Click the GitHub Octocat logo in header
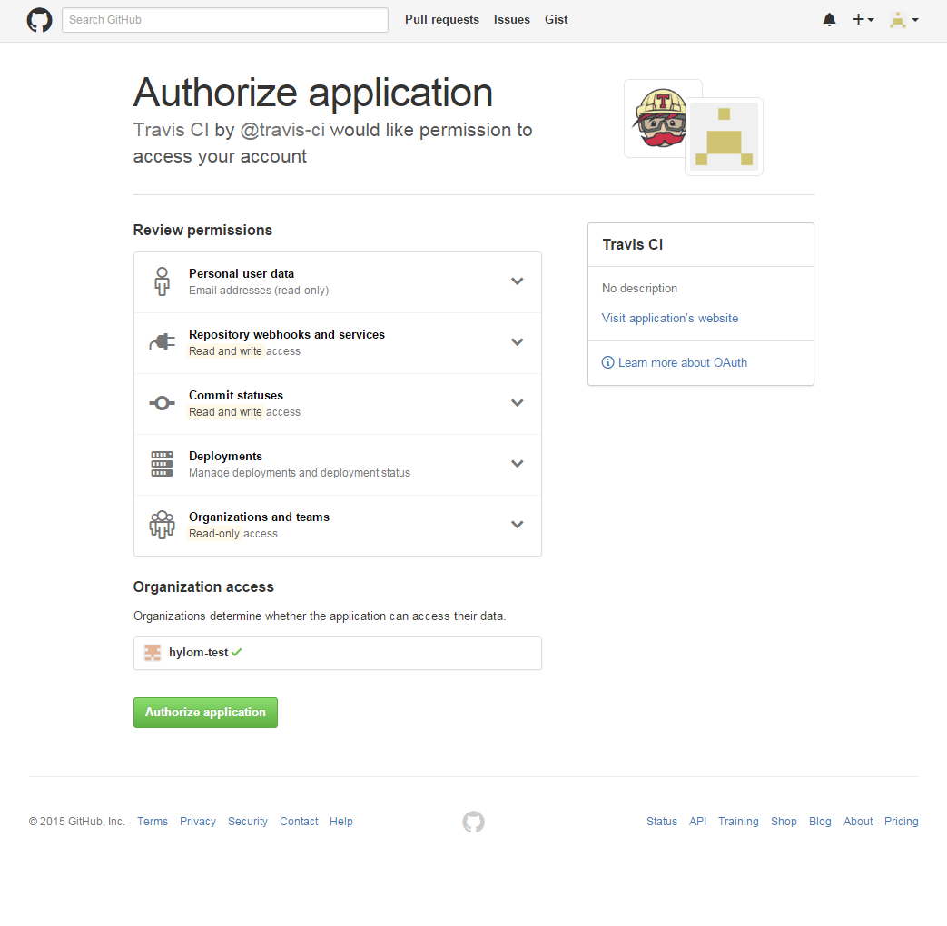 click(39, 20)
